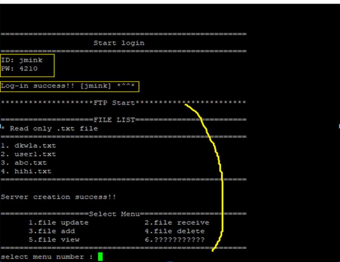
Task: Click the "Start login" header
Action: (x=119, y=43)
